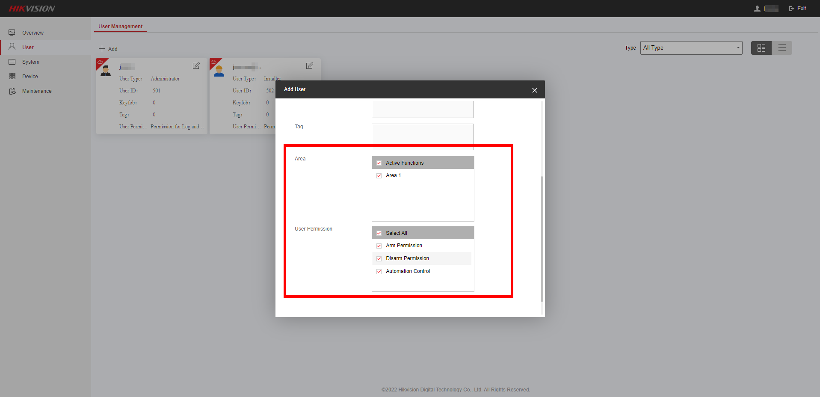Edit the Administrator user card

pos(196,66)
